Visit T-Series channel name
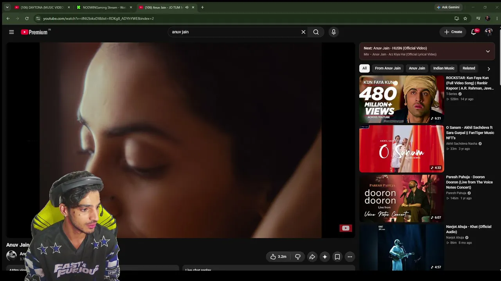The height and width of the screenshot is (281, 501). (452, 94)
